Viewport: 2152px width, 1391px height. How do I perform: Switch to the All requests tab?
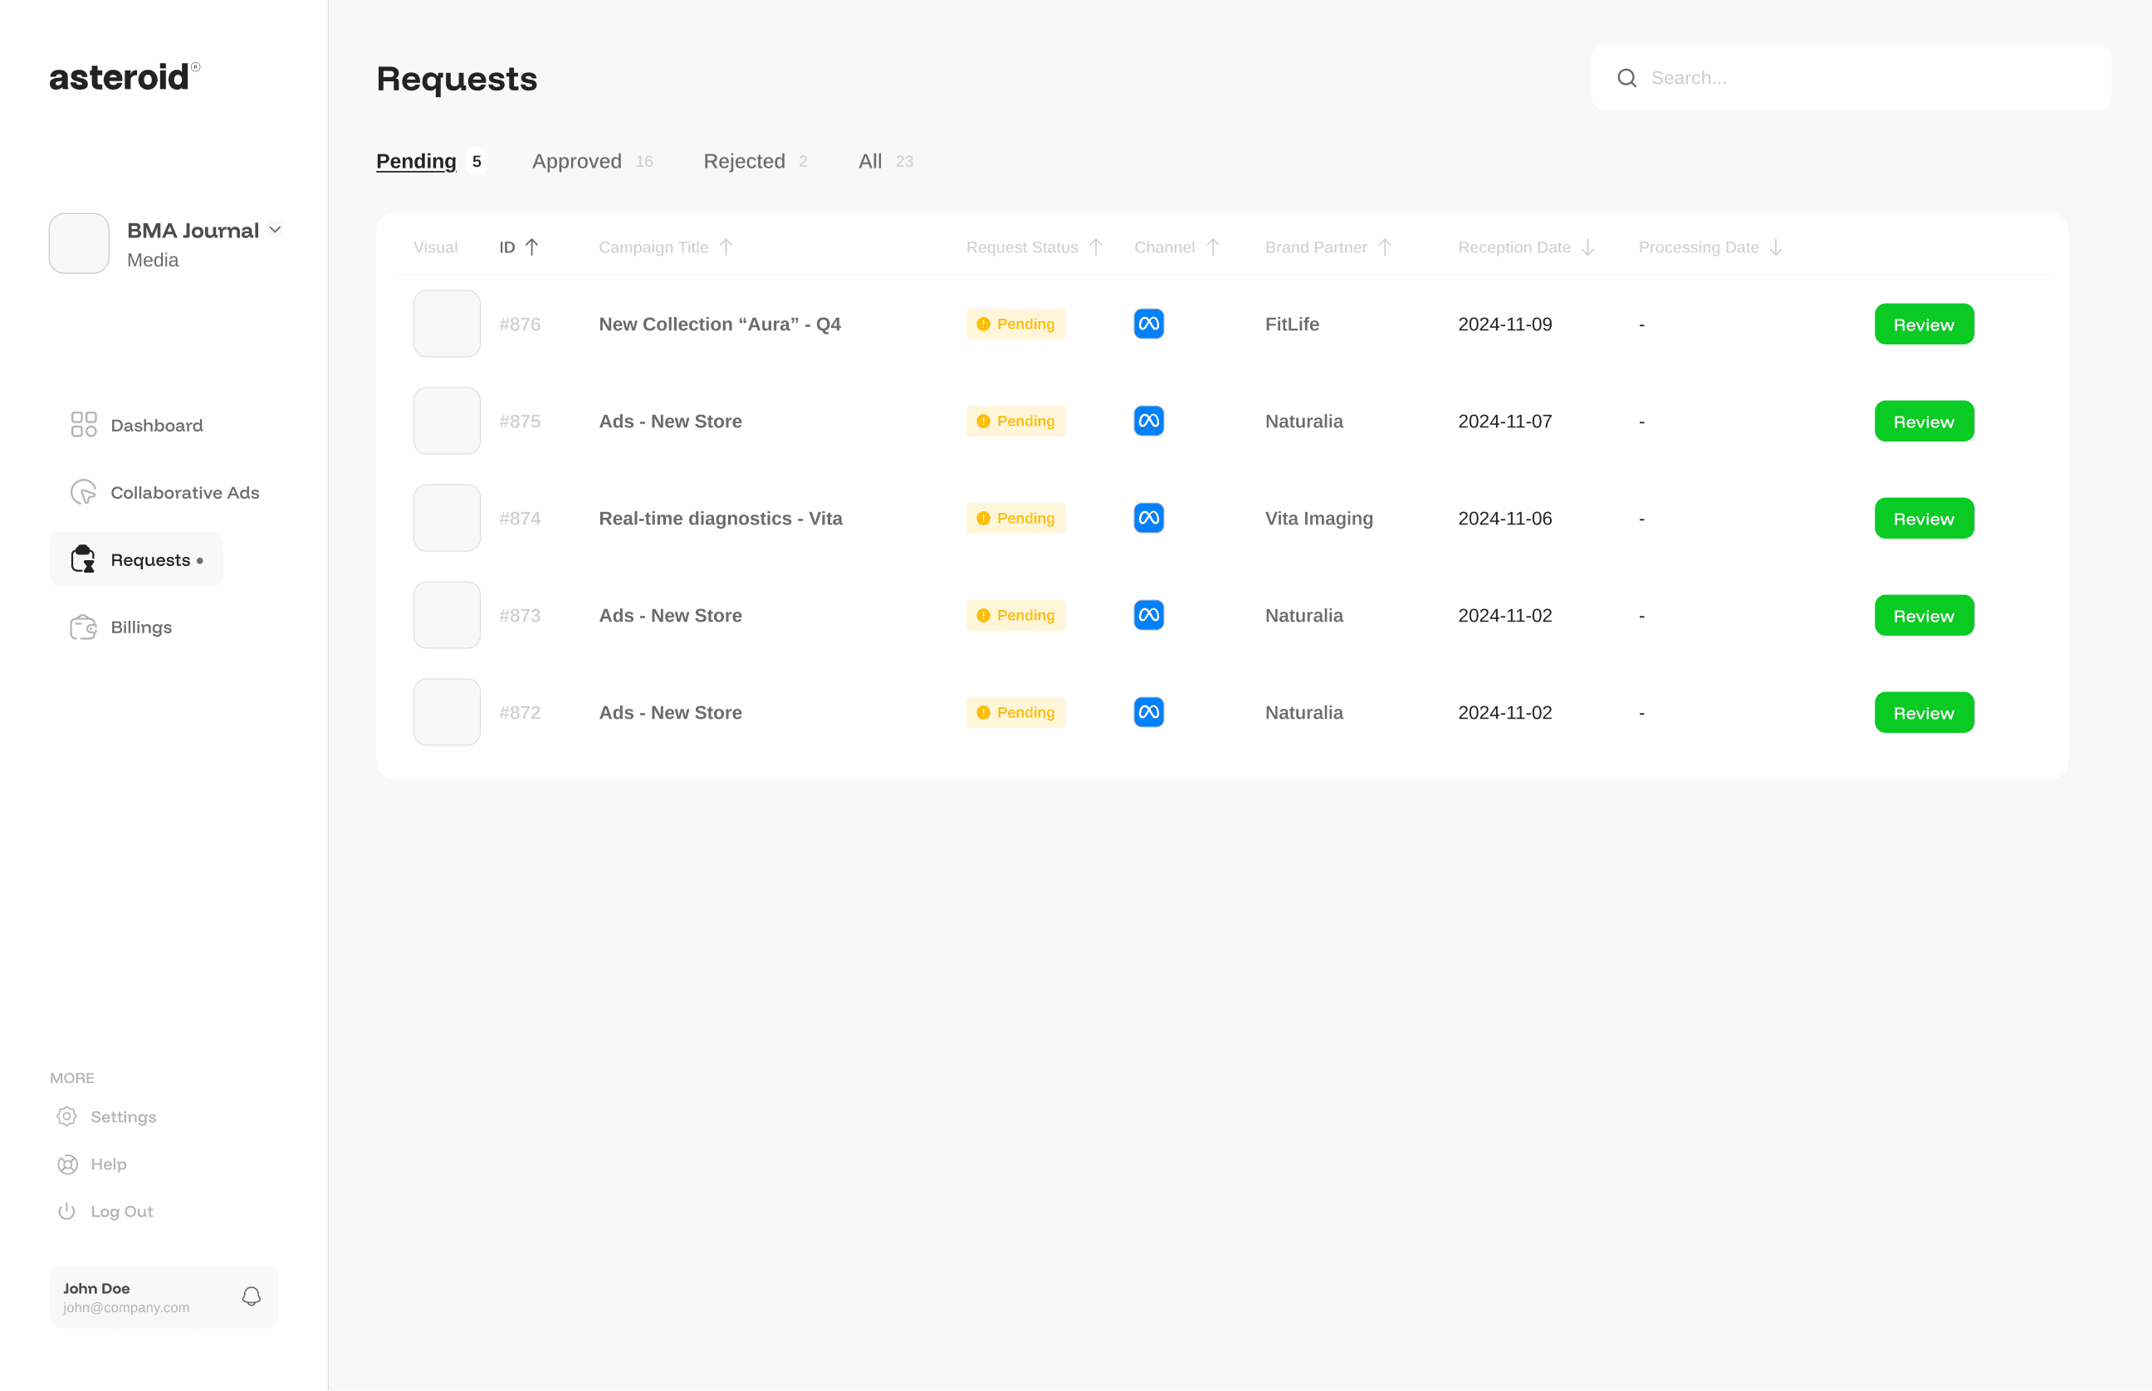click(886, 161)
